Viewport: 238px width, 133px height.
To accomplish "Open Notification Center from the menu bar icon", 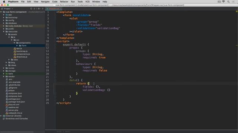I will click(x=233, y=1).
